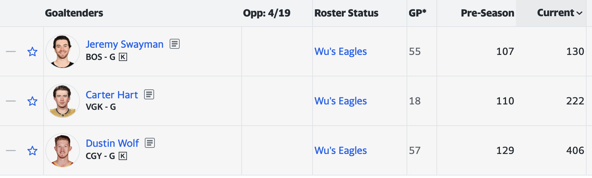Add Dustin Wolf to watch list star
Screen dimensions: 592x178
click(x=32, y=151)
